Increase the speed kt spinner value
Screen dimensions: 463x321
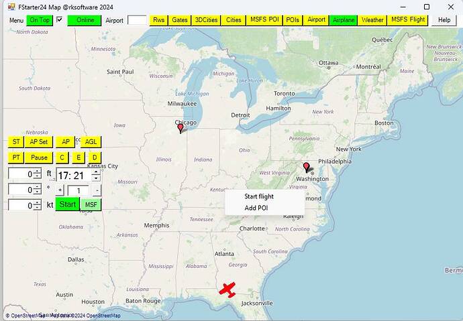click(x=37, y=202)
